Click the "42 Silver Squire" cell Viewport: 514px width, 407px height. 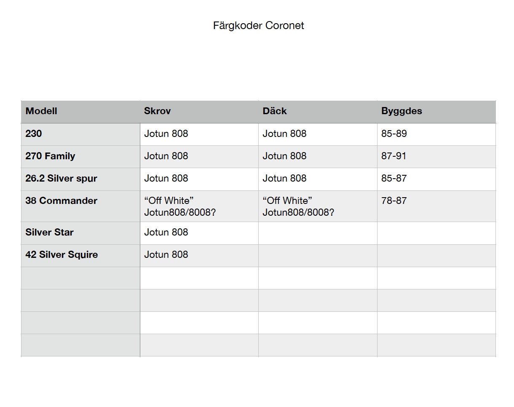click(62, 255)
